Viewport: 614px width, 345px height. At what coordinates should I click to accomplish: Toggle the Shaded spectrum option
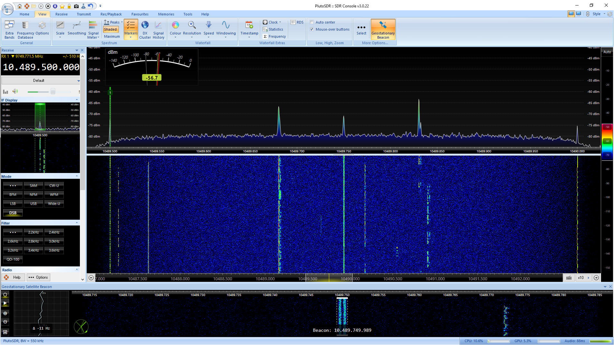[110, 29]
